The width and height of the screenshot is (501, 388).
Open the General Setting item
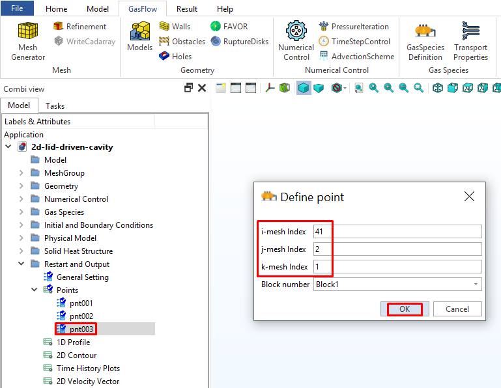[82, 277]
